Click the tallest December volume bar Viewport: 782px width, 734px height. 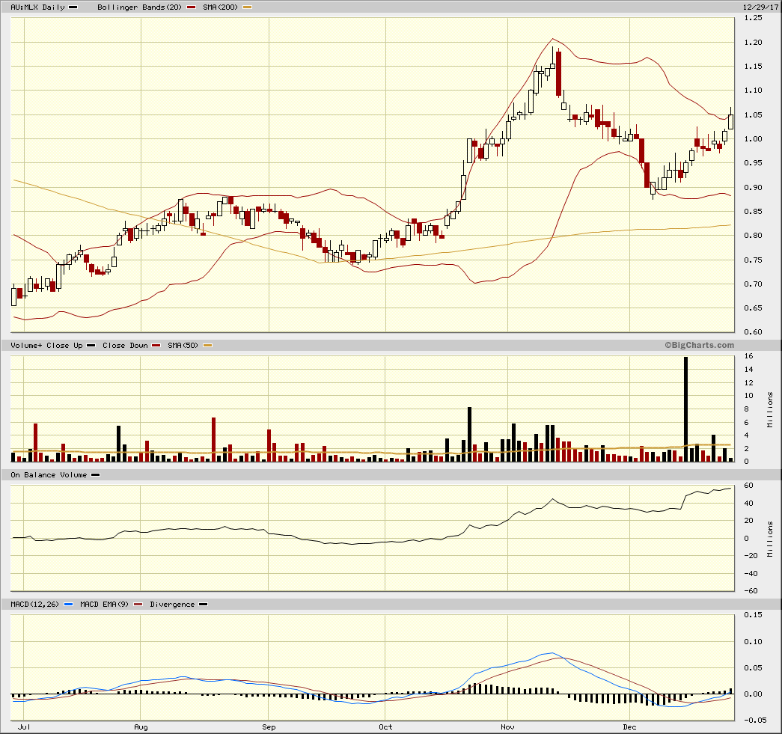[685, 409]
